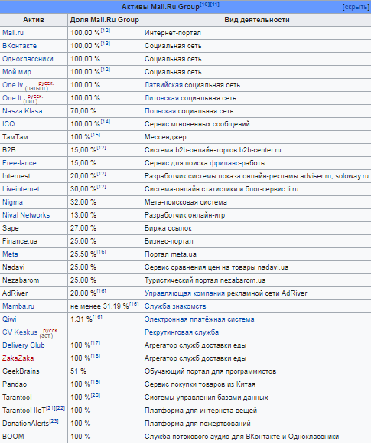This screenshot has height=445, width=371.
Task: Follow the Мой мир link
Action: [16, 72]
